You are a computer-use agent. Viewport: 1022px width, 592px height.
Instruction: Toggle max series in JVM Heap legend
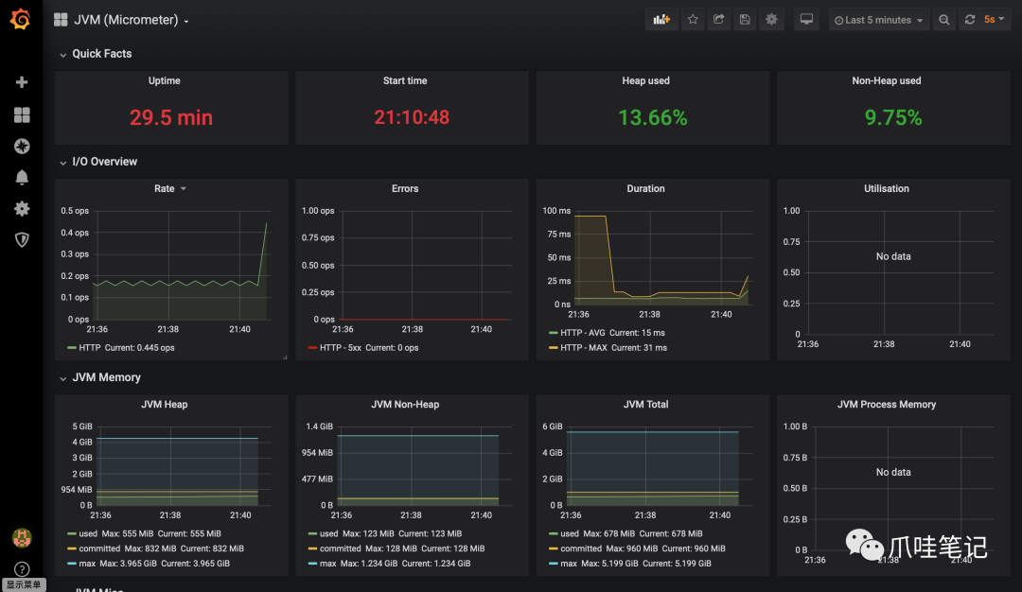click(x=87, y=564)
